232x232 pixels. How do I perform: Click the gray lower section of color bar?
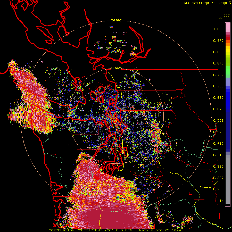[228, 179]
